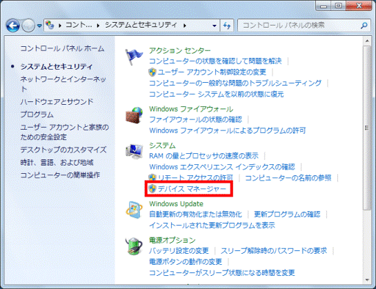Click リモート アクセスの許可 link
The height and width of the screenshot is (289, 376).
tap(195, 178)
